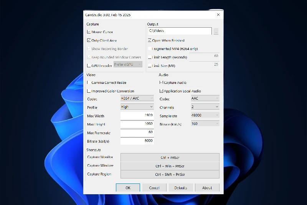Click the Max Framerate label
The image size is (307, 205).
pos(99,133)
